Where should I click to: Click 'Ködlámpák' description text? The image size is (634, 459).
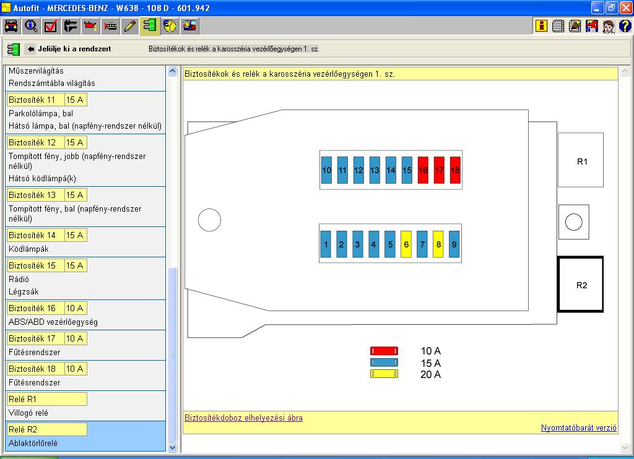[x=28, y=249]
